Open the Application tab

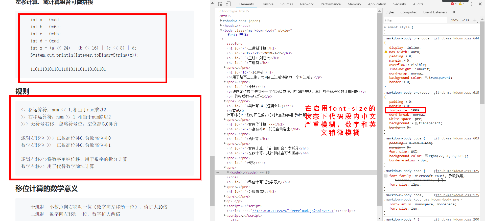[x=377, y=4]
